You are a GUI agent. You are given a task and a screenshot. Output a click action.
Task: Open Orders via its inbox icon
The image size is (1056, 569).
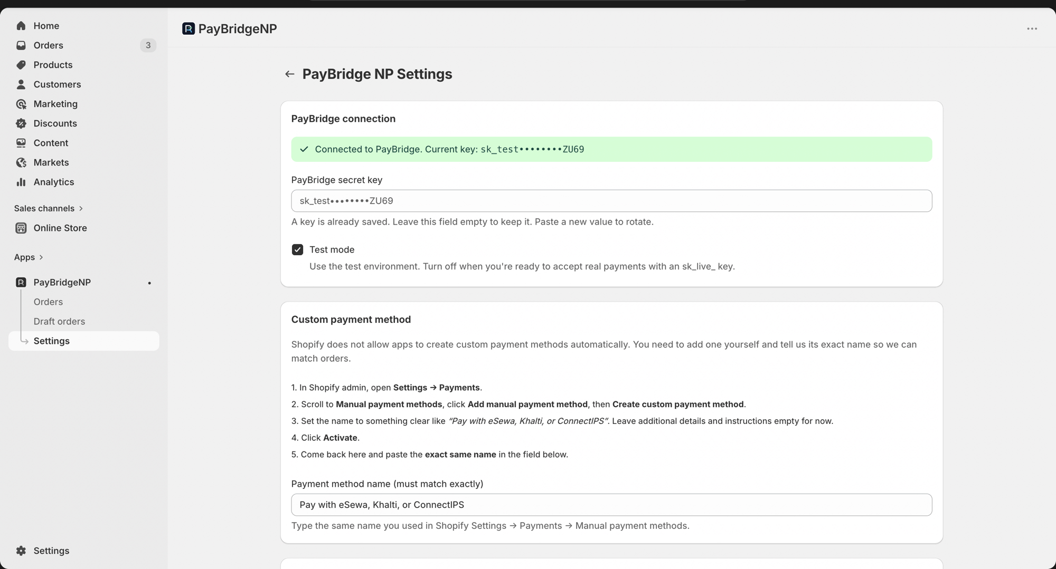point(21,45)
